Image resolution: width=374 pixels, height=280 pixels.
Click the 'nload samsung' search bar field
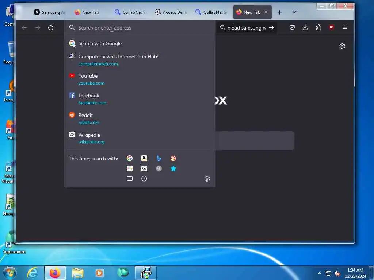point(247,28)
